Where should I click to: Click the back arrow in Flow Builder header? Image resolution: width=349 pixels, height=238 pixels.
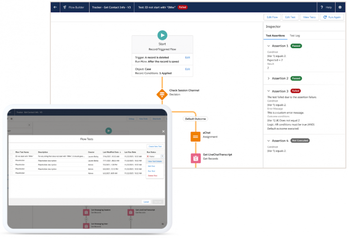click(55, 7)
